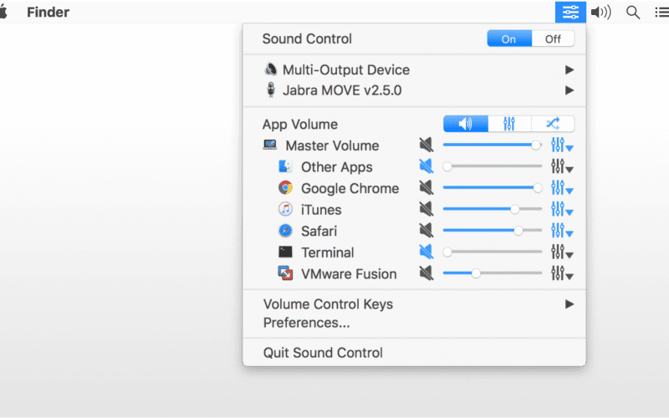Unmute Other Apps speaker icon
This screenshot has width=669, height=418.
426,166
